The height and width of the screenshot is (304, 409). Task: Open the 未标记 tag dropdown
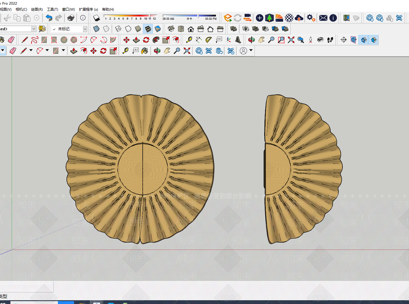(85, 29)
